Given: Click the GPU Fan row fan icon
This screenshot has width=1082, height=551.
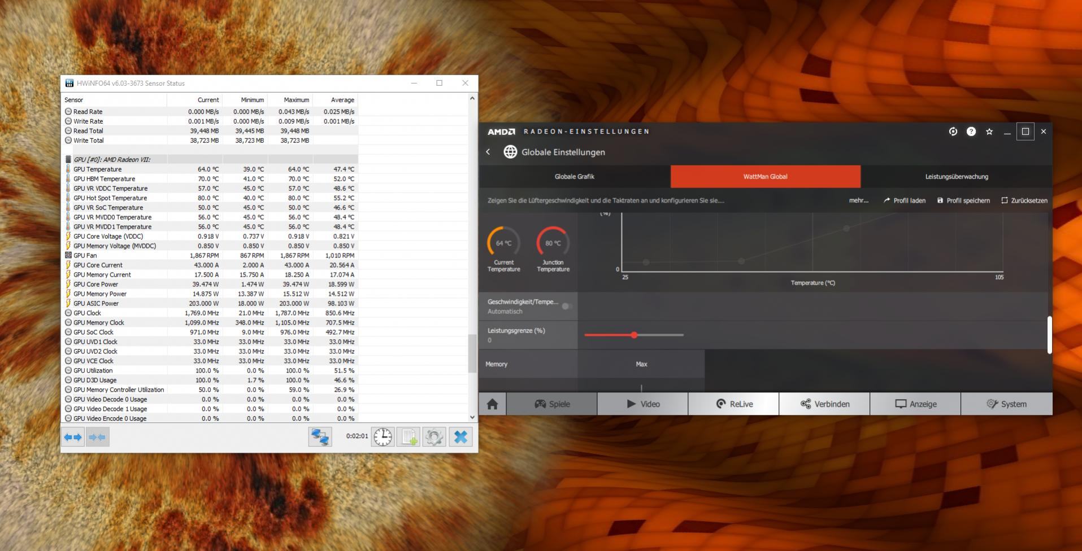Looking at the screenshot, I should pos(68,255).
